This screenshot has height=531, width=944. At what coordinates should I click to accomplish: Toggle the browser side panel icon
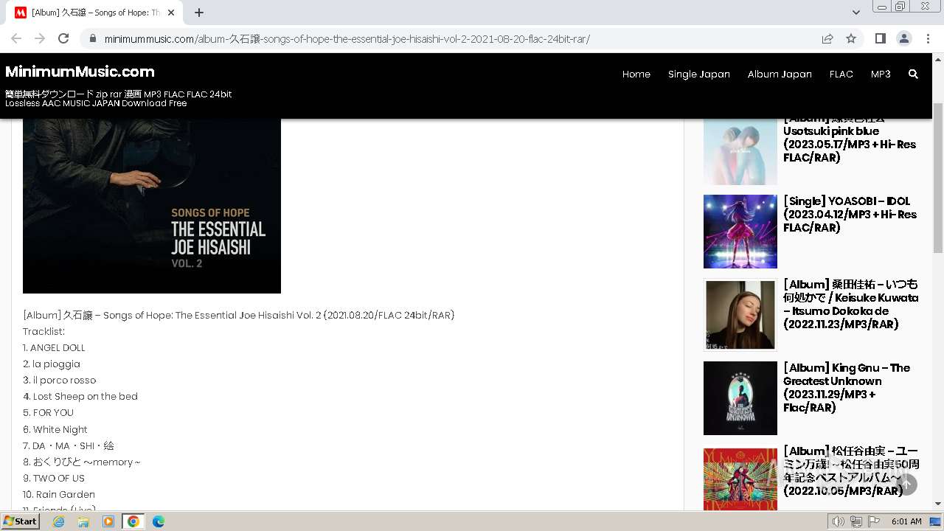coord(880,38)
